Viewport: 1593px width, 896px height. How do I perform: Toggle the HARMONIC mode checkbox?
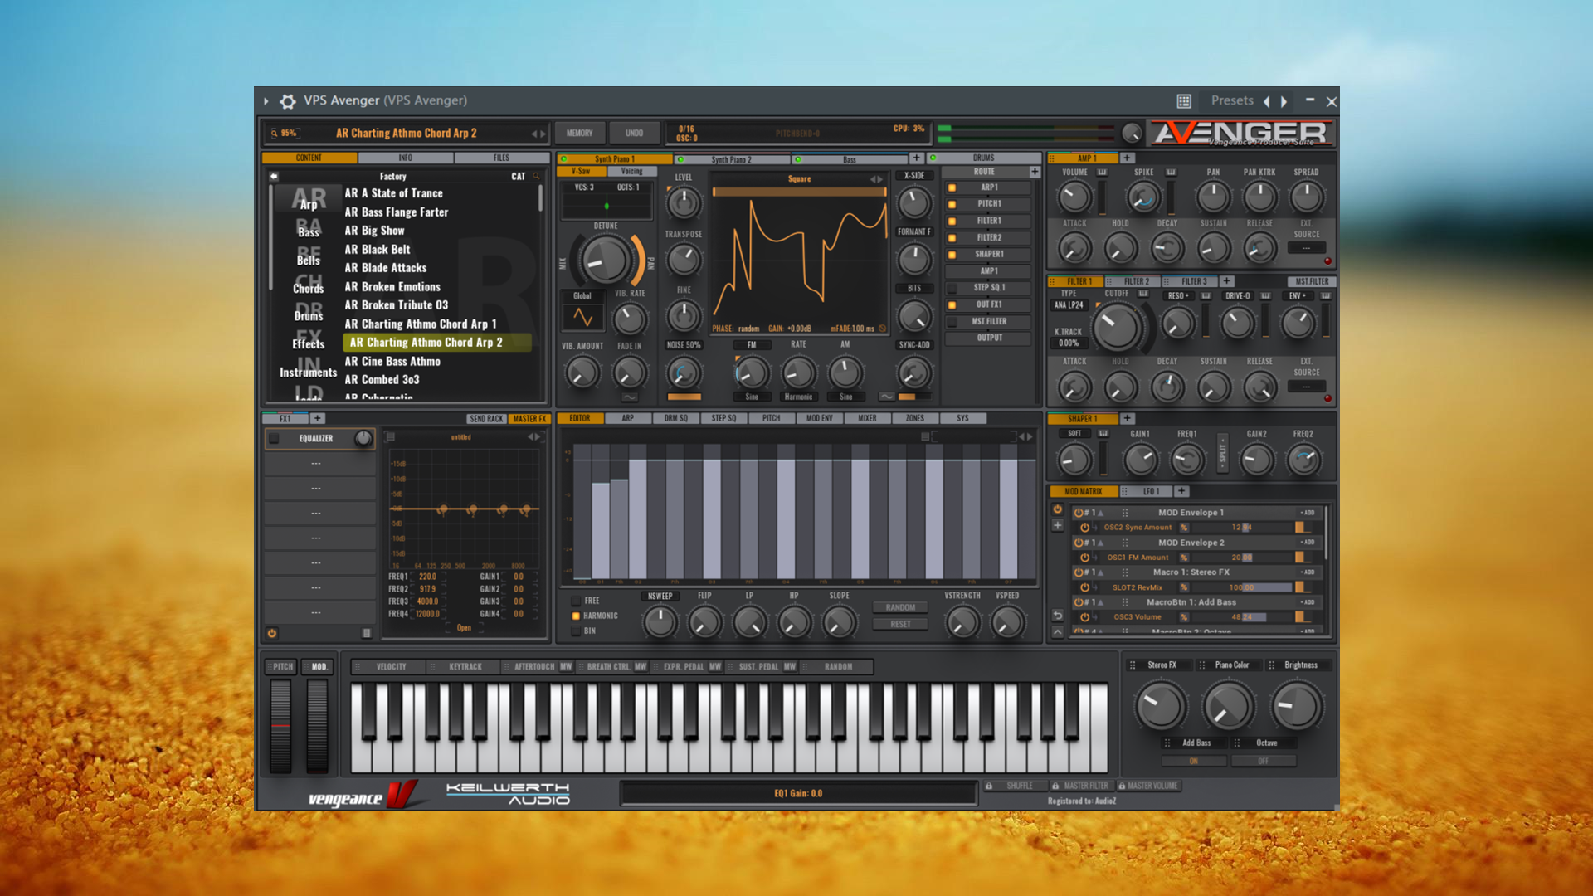[576, 616]
